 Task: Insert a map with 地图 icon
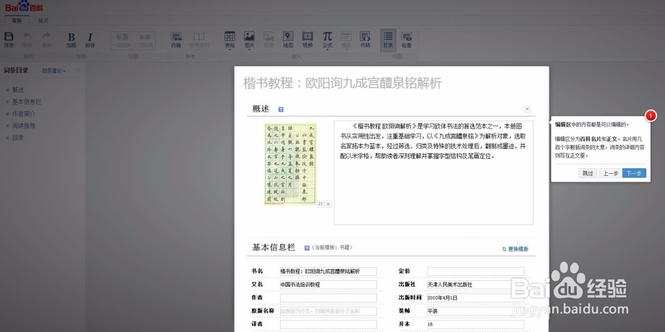click(x=288, y=37)
